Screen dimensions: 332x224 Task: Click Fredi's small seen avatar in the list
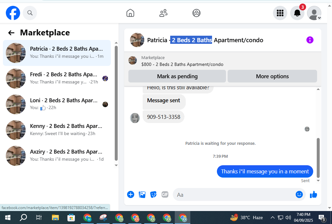click(x=105, y=79)
